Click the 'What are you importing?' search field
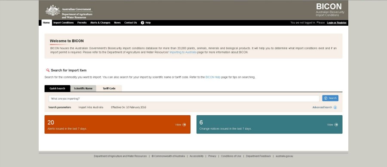The height and width of the screenshot is (167, 387). (x=184, y=98)
